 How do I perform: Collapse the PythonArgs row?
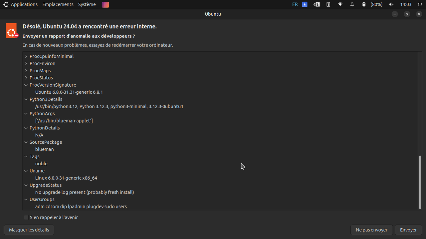click(26, 114)
